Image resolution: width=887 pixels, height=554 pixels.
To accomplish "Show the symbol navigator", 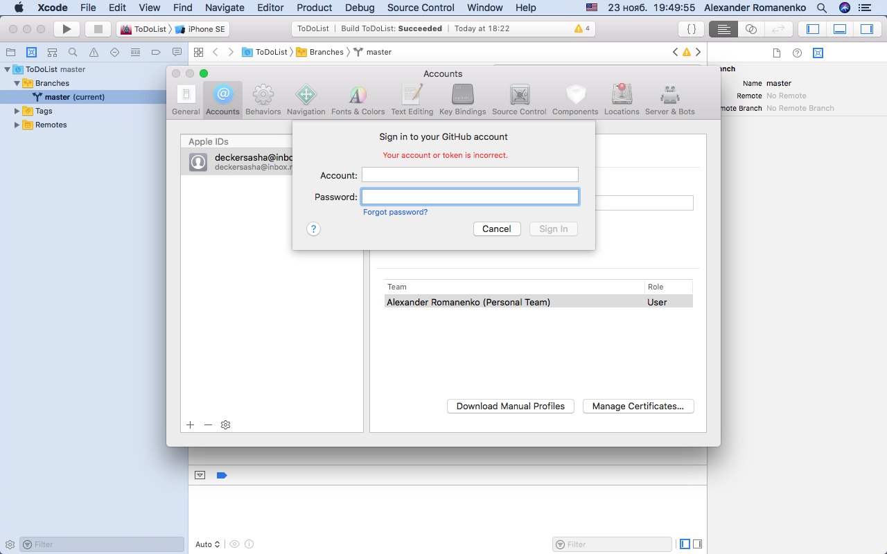I will click(x=52, y=52).
